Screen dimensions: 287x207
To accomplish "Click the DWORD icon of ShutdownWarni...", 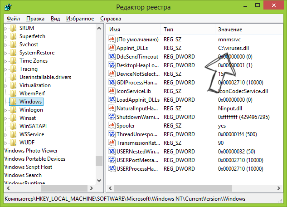I will click(x=112, y=117).
